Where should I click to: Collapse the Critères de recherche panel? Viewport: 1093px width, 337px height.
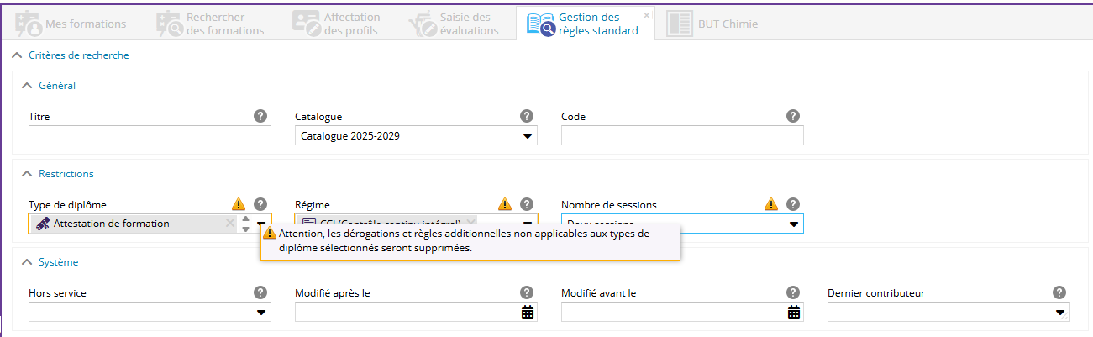click(x=17, y=55)
